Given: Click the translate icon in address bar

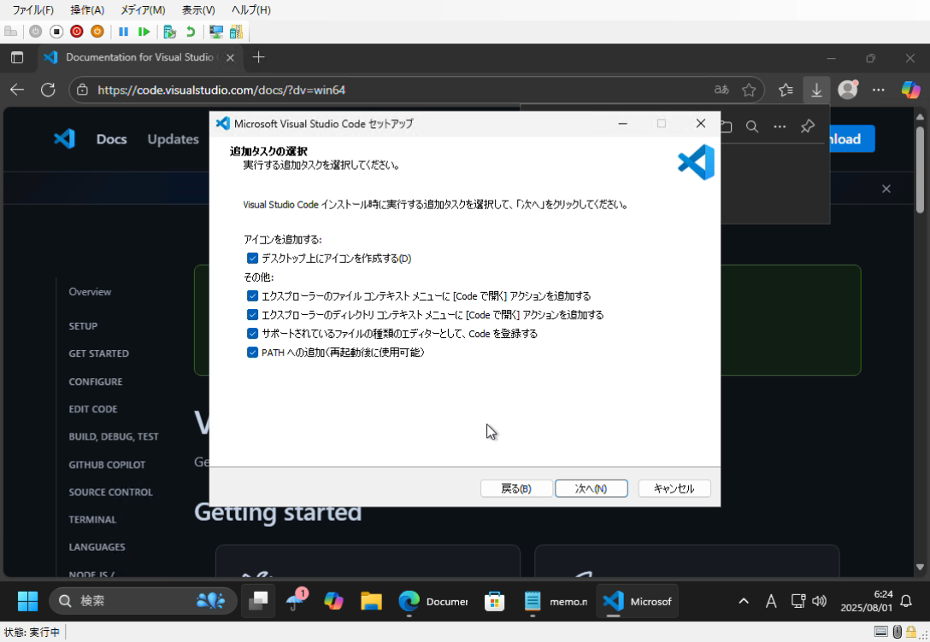Looking at the screenshot, I should pyautogui.click(x=721, y=90).
